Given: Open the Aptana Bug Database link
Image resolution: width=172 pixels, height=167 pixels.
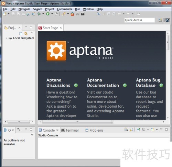Looking at the screenshot, I should (x=148, y=83).
